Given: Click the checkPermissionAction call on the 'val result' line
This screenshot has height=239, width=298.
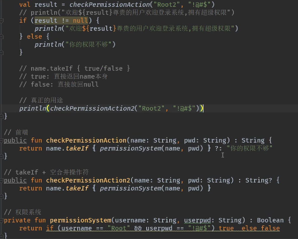Looking at the screenshot, I should (110, 4).
